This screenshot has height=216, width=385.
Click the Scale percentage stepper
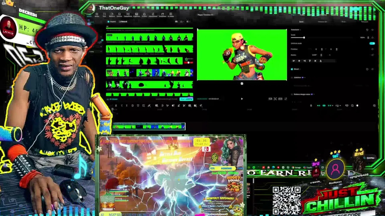tap(368, 37)
